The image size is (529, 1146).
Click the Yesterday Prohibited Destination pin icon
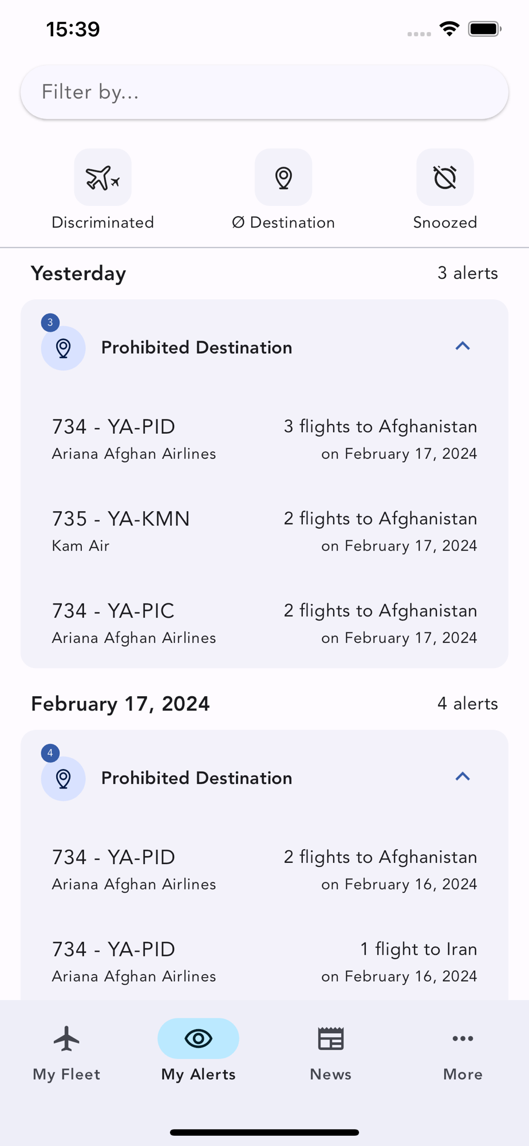[64, 348]
